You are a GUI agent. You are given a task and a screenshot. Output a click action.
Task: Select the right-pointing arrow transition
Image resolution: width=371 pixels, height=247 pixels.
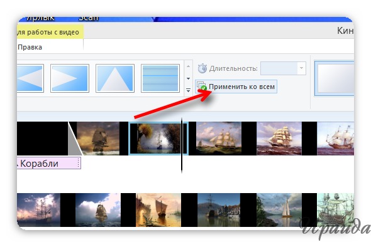(x=70, y=78)
